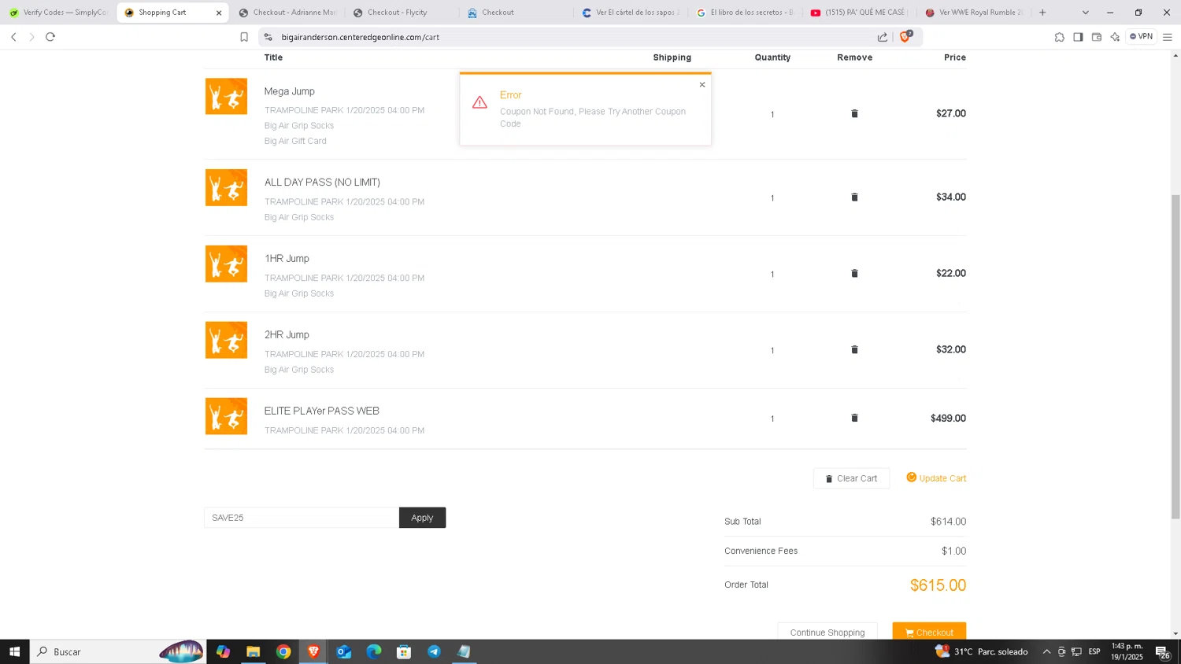This screenshot has width=1181, height=664.
Task: Delete ALL DAY PASS with trash icon
Action: (x=854, y=197)
